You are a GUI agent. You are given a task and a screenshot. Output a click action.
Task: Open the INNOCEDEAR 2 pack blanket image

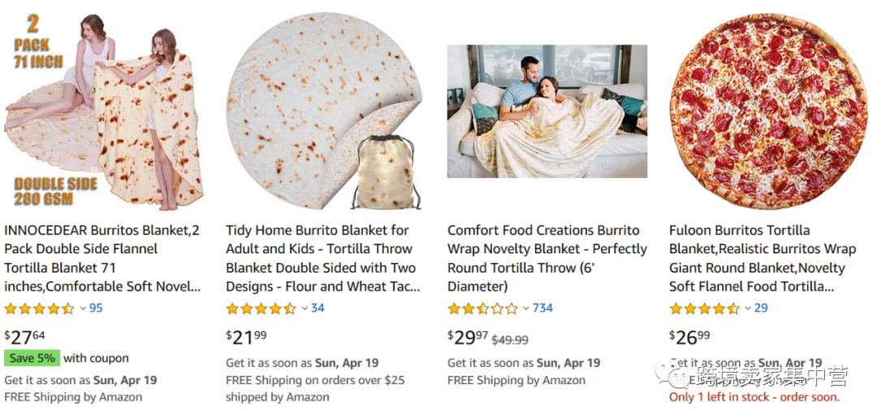click(104, 111)
